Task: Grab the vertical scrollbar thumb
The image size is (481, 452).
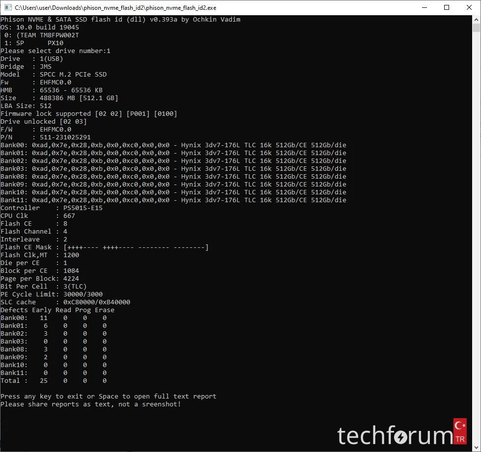Action: point(476,27)
